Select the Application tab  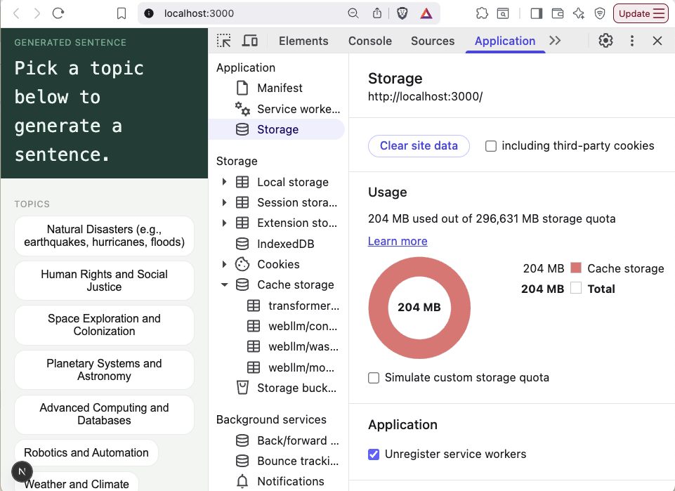click(505, 41)
